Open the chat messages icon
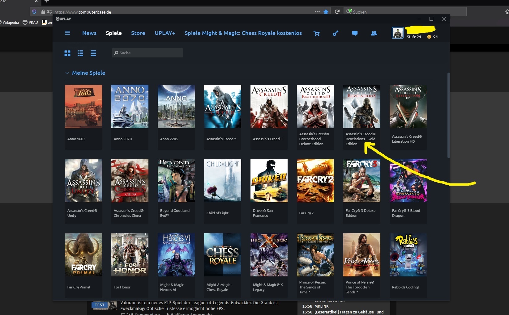The image size is (509, 315). click(x=355, y=33)
